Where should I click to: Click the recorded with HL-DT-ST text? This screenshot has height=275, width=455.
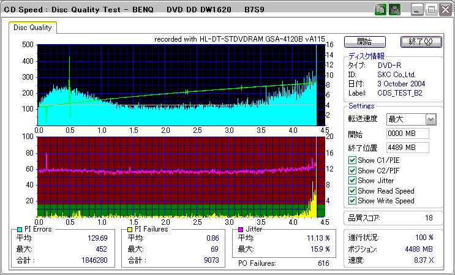(x=239, y=39)
